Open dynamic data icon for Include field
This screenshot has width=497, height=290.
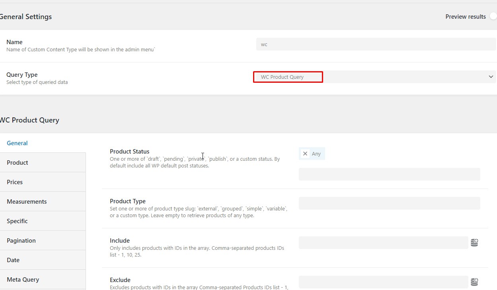tap(474, 243)
